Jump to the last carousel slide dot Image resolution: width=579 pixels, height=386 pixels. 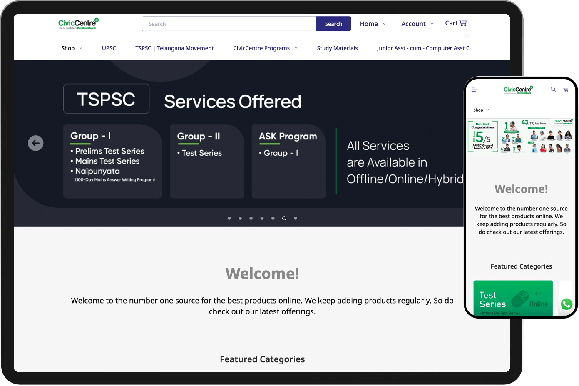[296, 218]
